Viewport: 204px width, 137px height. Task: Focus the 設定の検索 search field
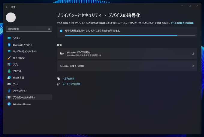coord(29,29)
